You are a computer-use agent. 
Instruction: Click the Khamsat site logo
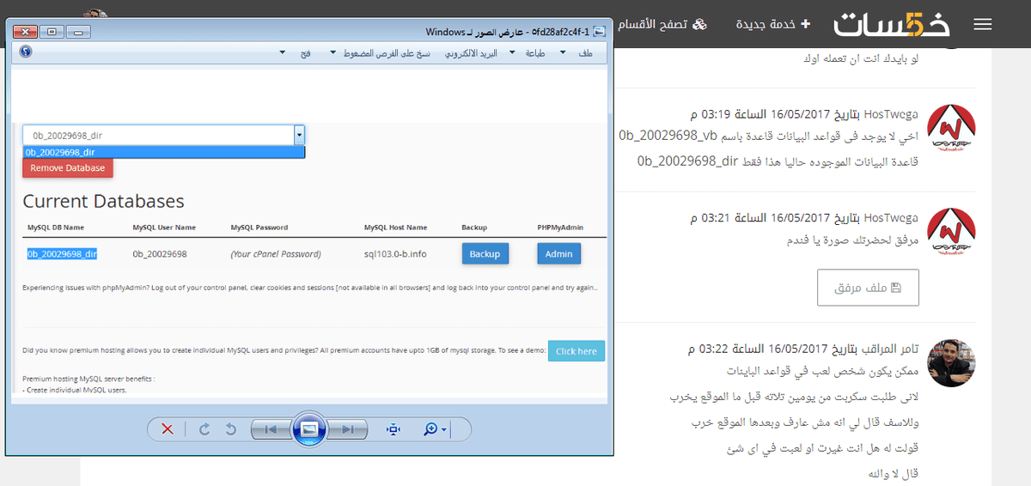(891, 23)
